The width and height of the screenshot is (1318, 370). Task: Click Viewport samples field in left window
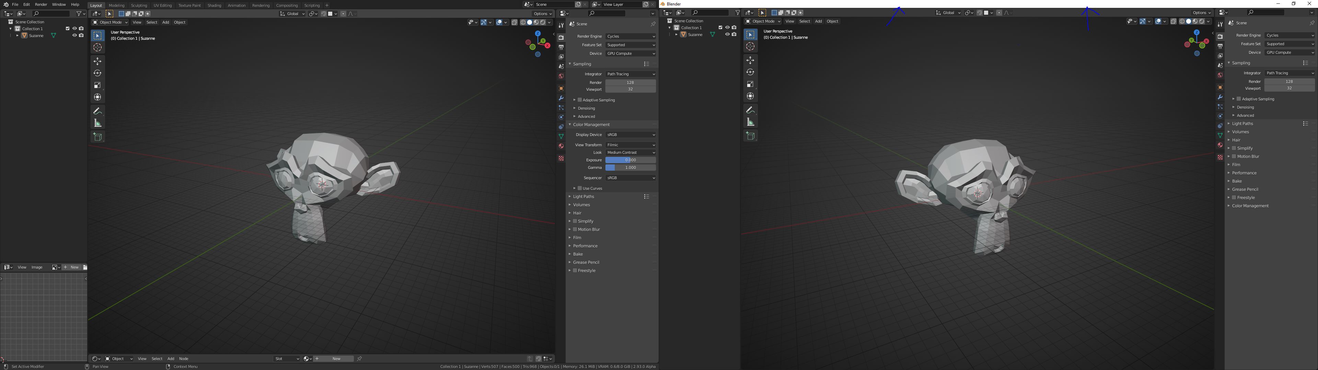pyautogui.click(x=631, y=89)
